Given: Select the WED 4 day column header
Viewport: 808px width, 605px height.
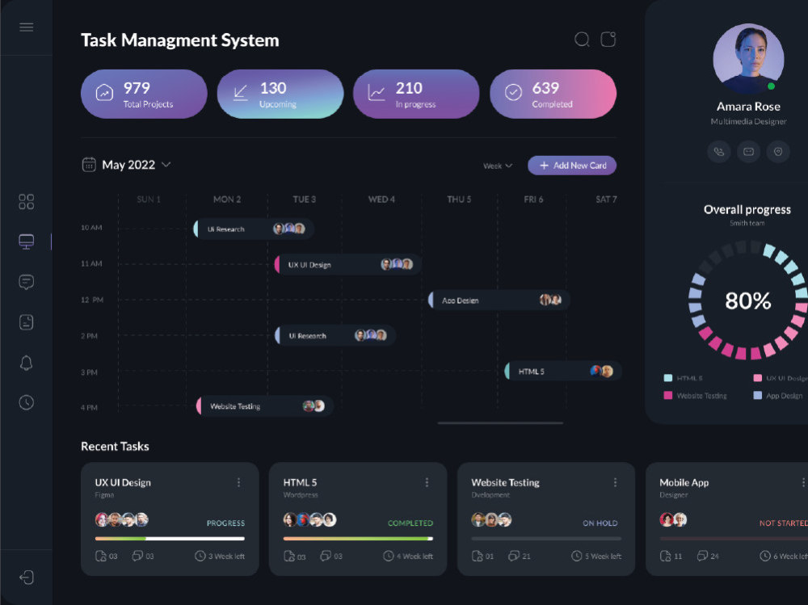Looking at the screenshot, I should (x=381, y=200).
